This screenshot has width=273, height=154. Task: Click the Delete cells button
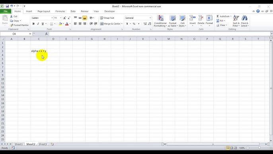click(x=201, y=21)
